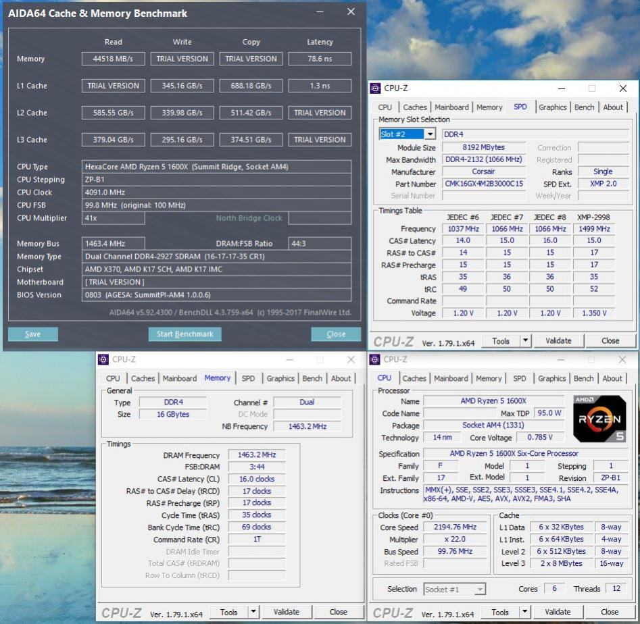Open Graphics tab in SPD window
This screenshot has height=624, width=640.
pos(552,107)
